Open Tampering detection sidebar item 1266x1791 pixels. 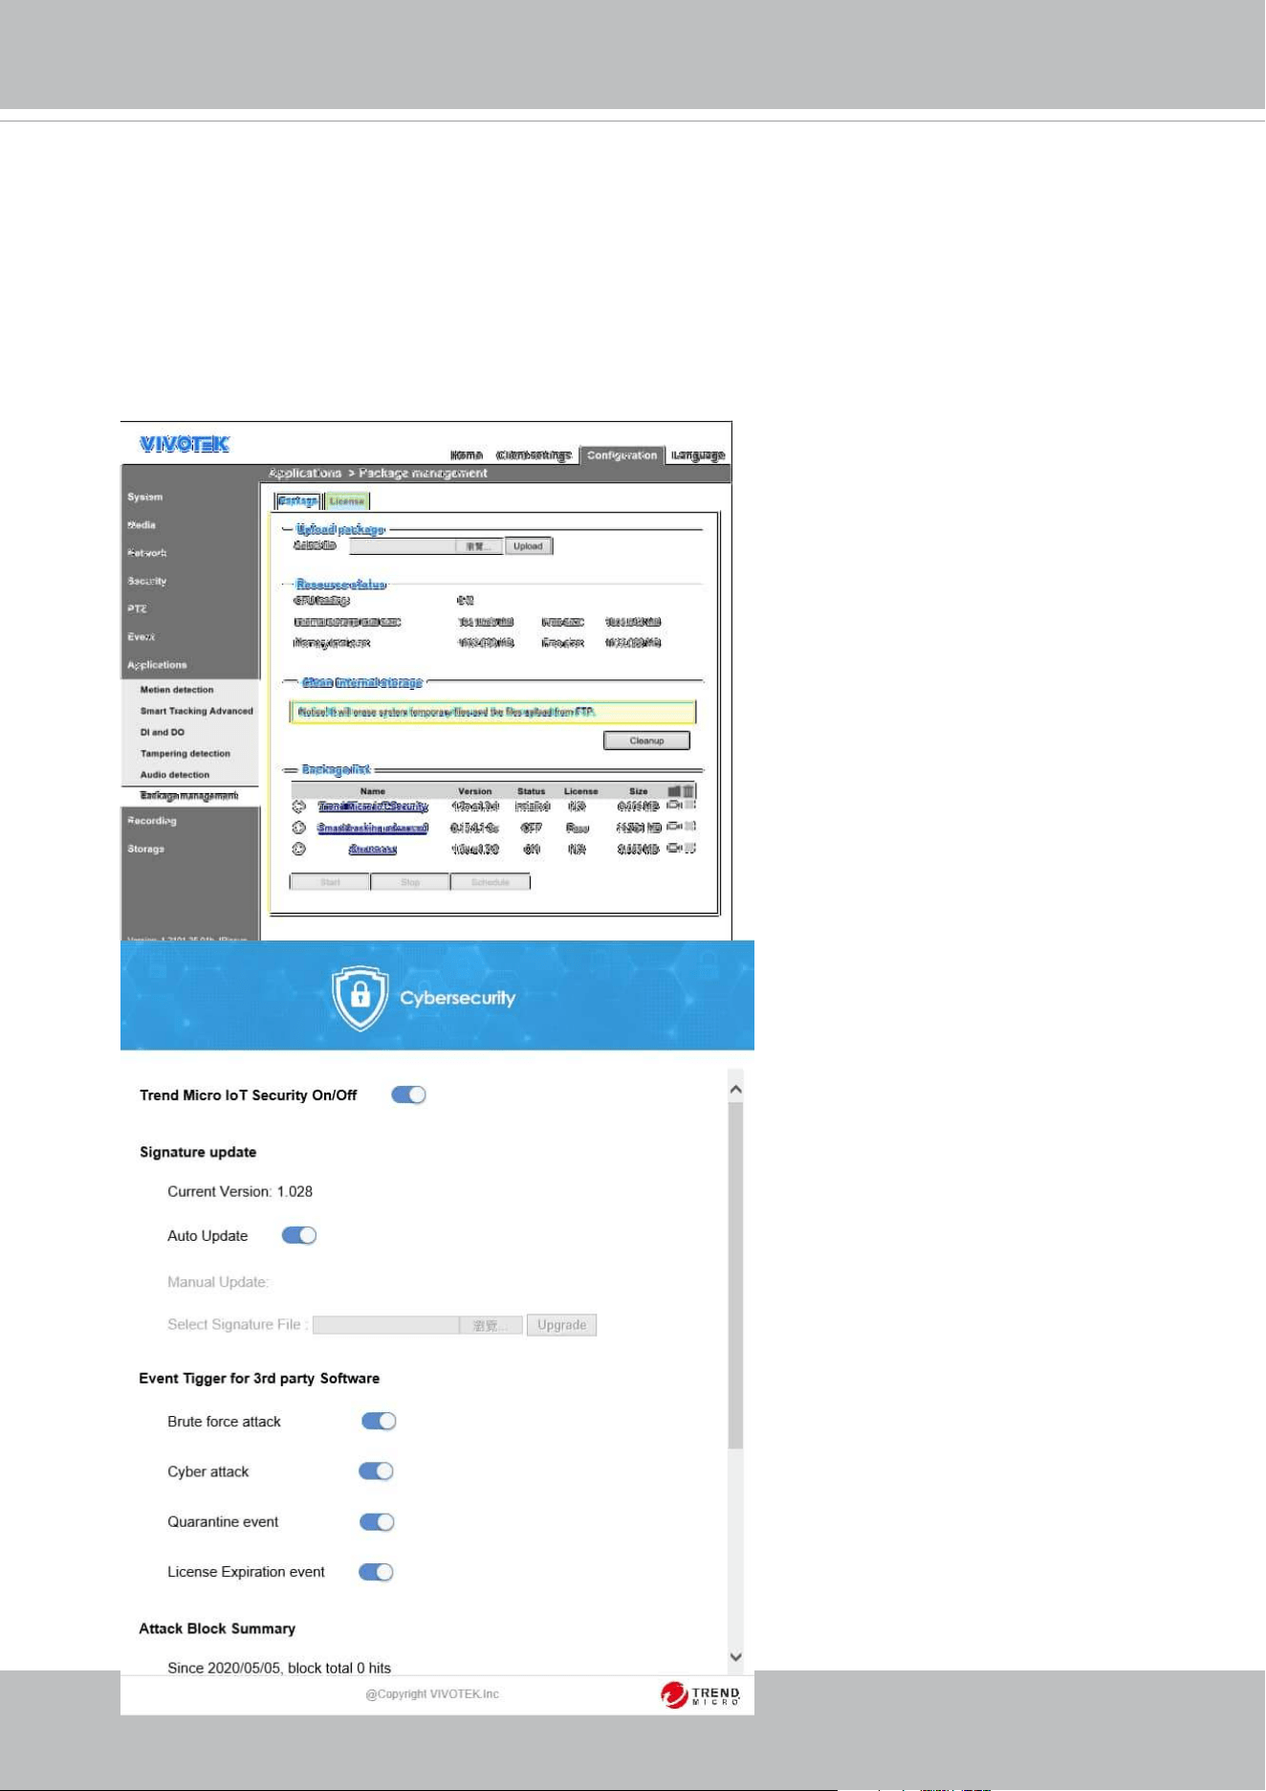[186, 754]
